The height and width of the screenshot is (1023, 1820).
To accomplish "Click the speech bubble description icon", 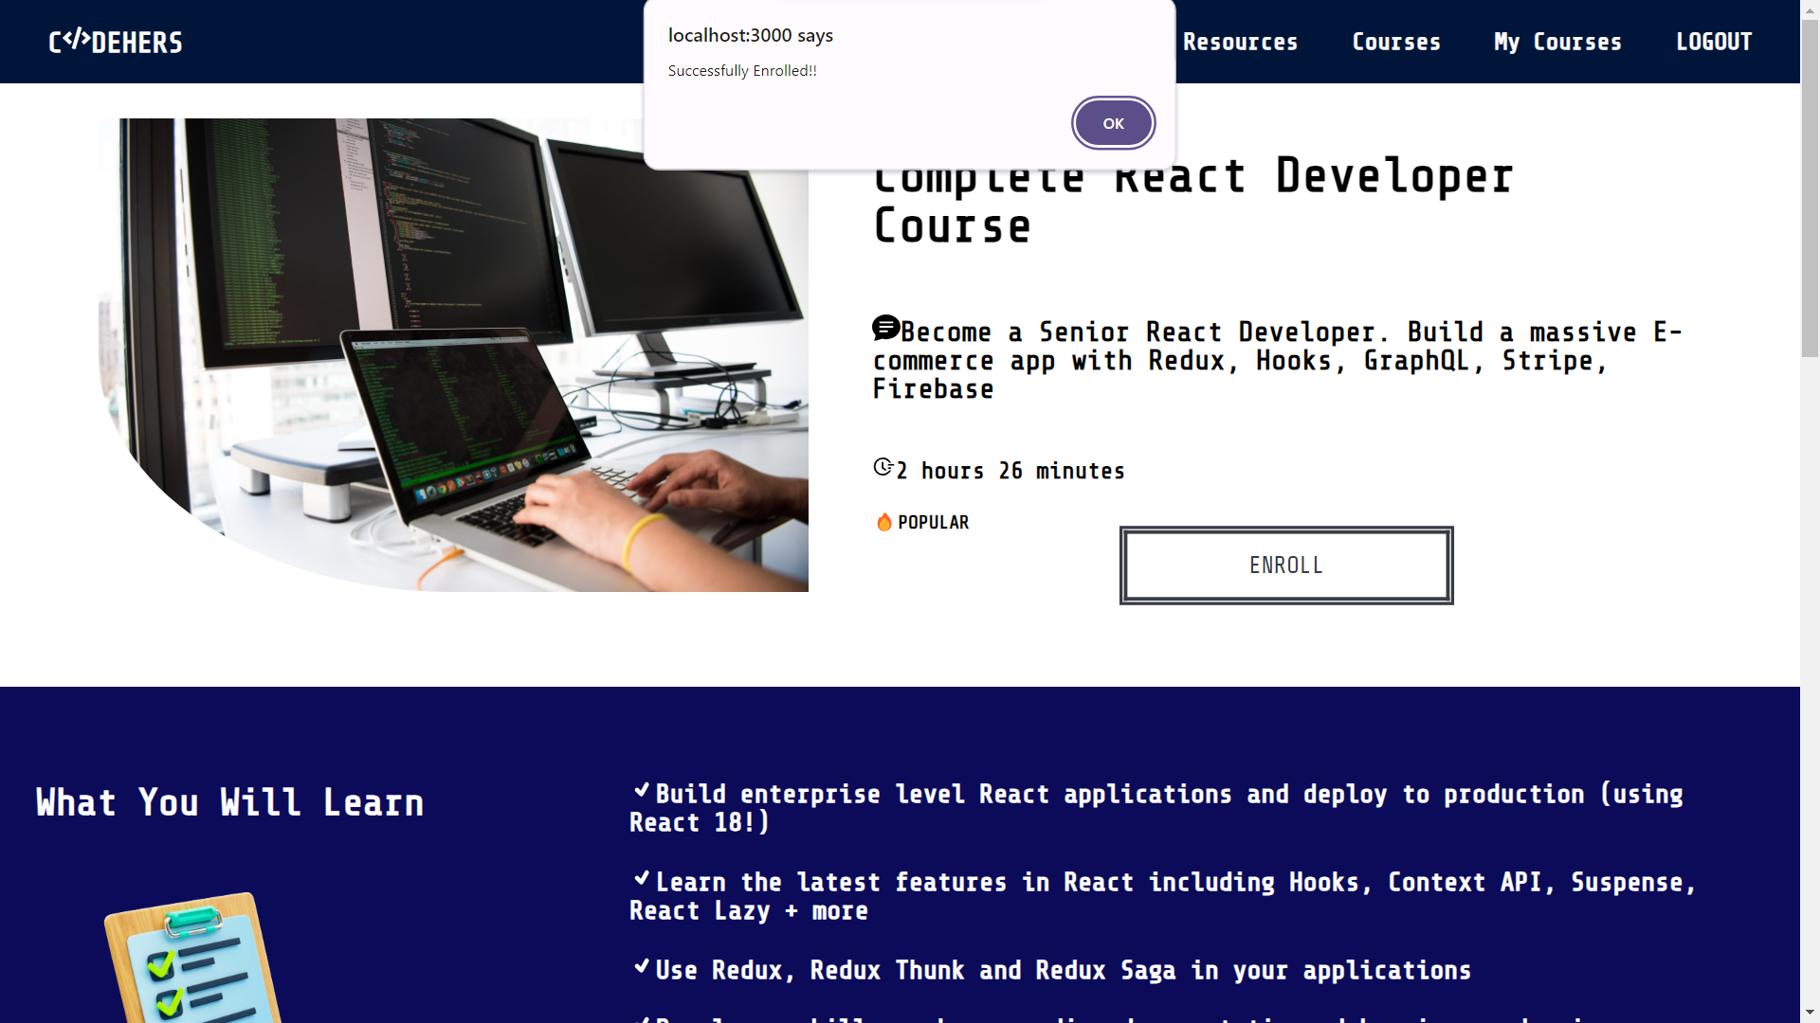I will [x=885, y=328].
